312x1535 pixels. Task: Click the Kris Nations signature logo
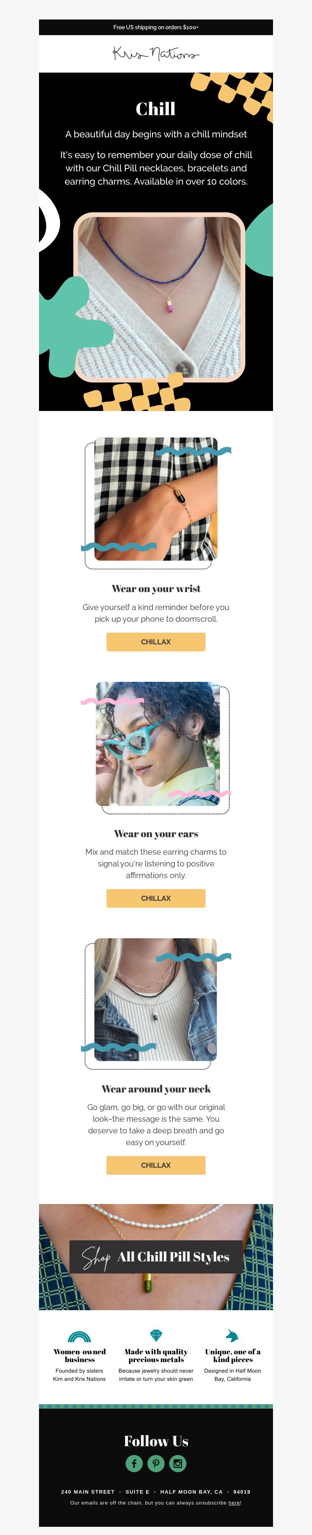point(156,53)
